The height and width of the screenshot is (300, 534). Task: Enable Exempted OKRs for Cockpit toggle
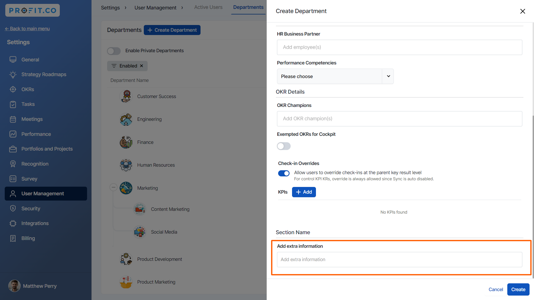(x=284, y=146)
